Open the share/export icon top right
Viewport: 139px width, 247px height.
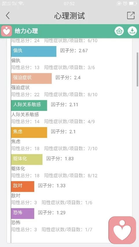tap(131, 15)
